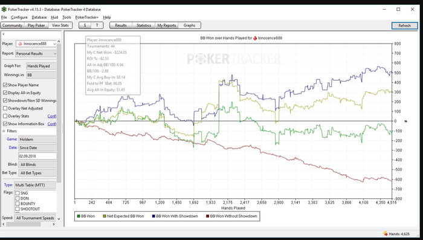423x240 pixels.
Task: Click the PokerTracker app icon in title bar
Action: 4,9
